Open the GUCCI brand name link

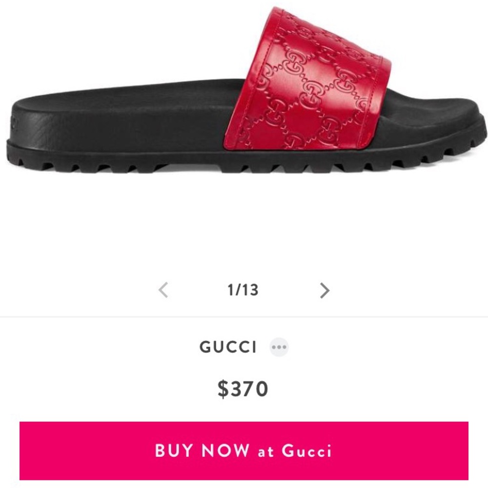tap(228, 347)
